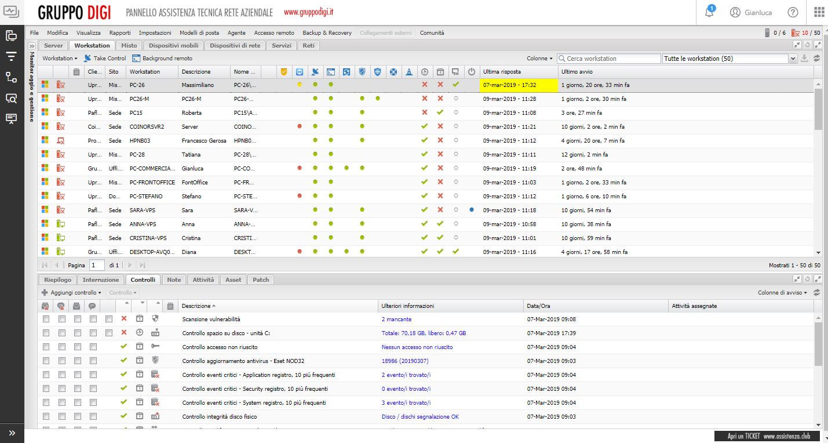828x443 pixels.
Task: Open the network topology icon in sidebar
Action: [x=12, y=77]
